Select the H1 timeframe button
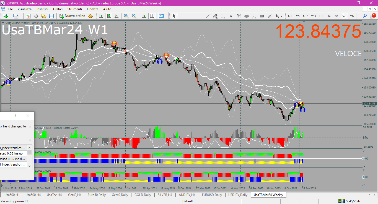 321,16
